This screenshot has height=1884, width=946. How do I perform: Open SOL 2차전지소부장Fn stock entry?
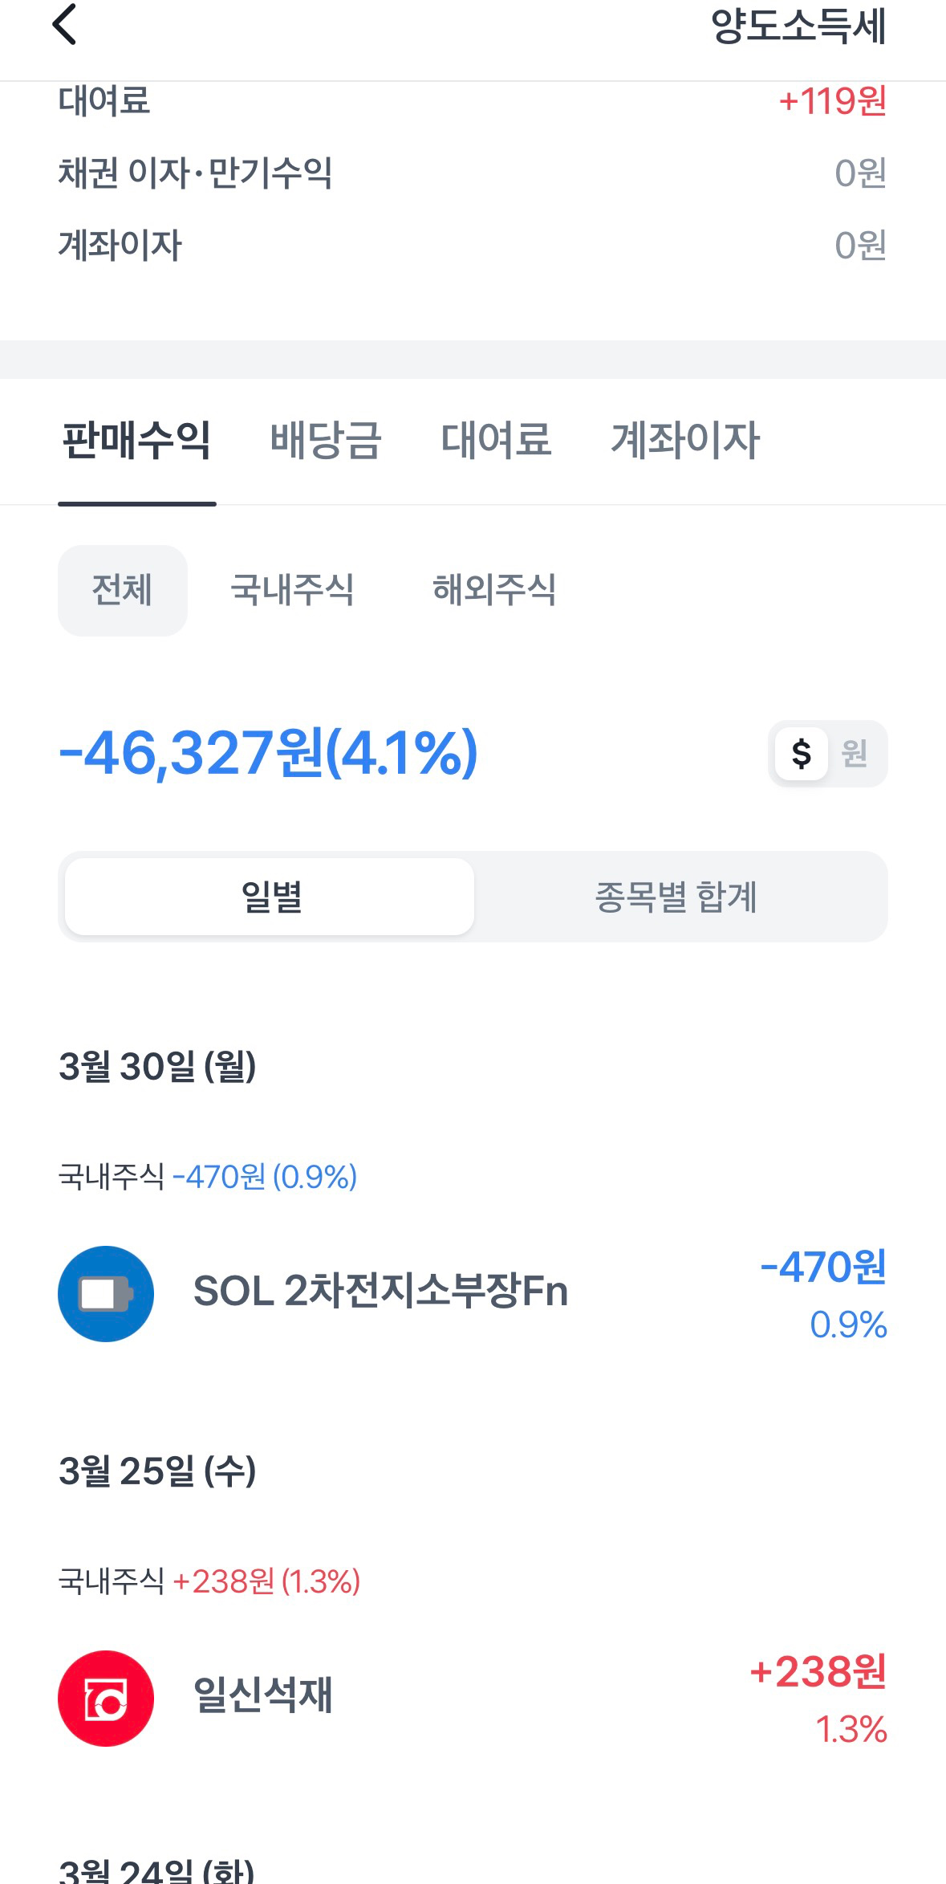380,1292
